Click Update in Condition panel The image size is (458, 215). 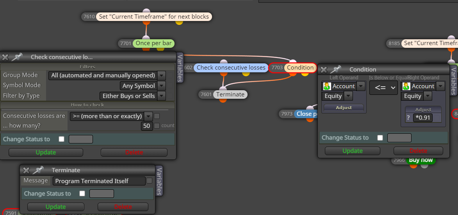pos(353,151)
